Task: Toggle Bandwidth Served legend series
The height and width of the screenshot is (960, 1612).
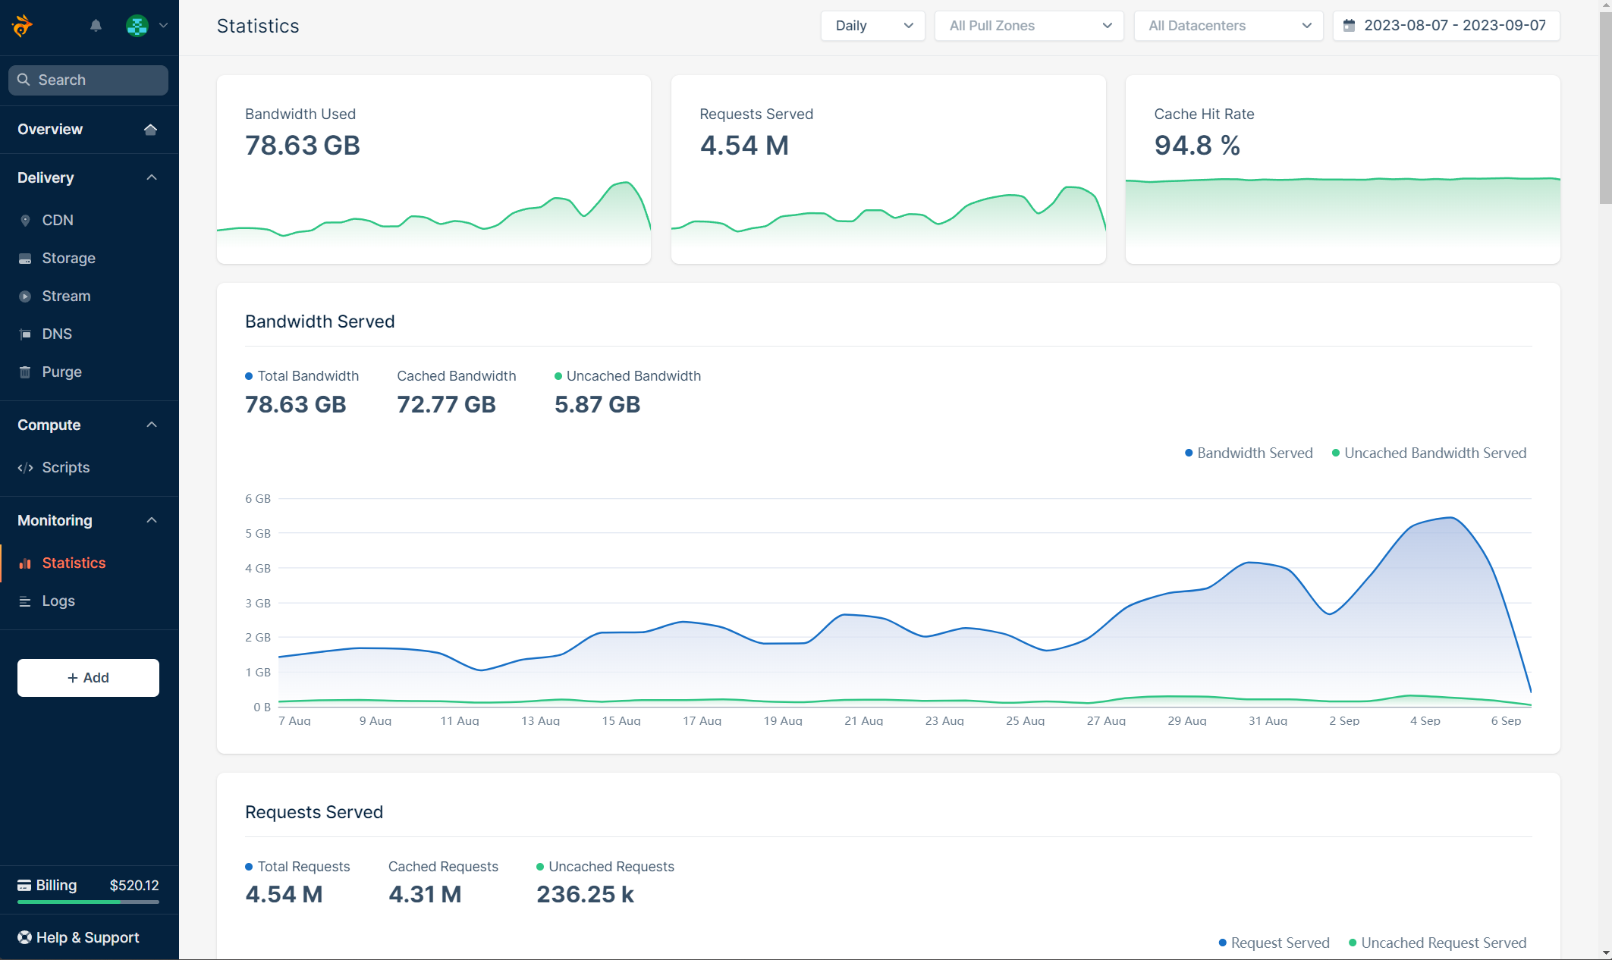Action: [x=1249, y=453]
